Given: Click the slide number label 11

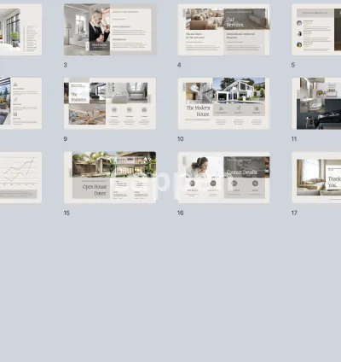Looking at the screenshot, I should pos(294,139).
